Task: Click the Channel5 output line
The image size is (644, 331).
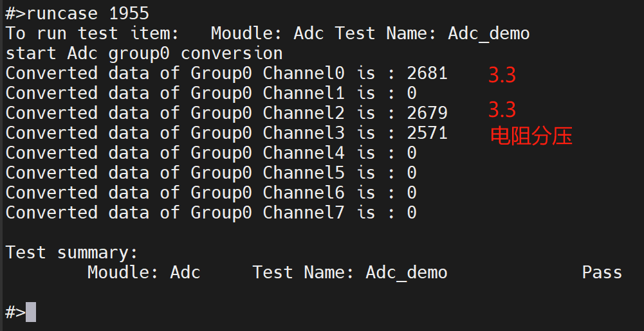Action: (x=211, y=173)
